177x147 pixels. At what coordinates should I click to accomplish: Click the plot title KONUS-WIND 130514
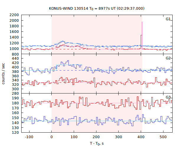pyautogui.click(x=97, y=9)
